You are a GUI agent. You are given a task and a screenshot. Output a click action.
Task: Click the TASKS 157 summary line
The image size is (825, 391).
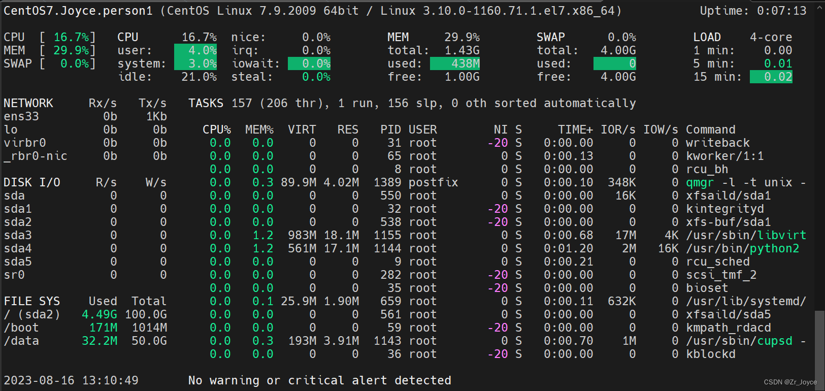[412, 103]
